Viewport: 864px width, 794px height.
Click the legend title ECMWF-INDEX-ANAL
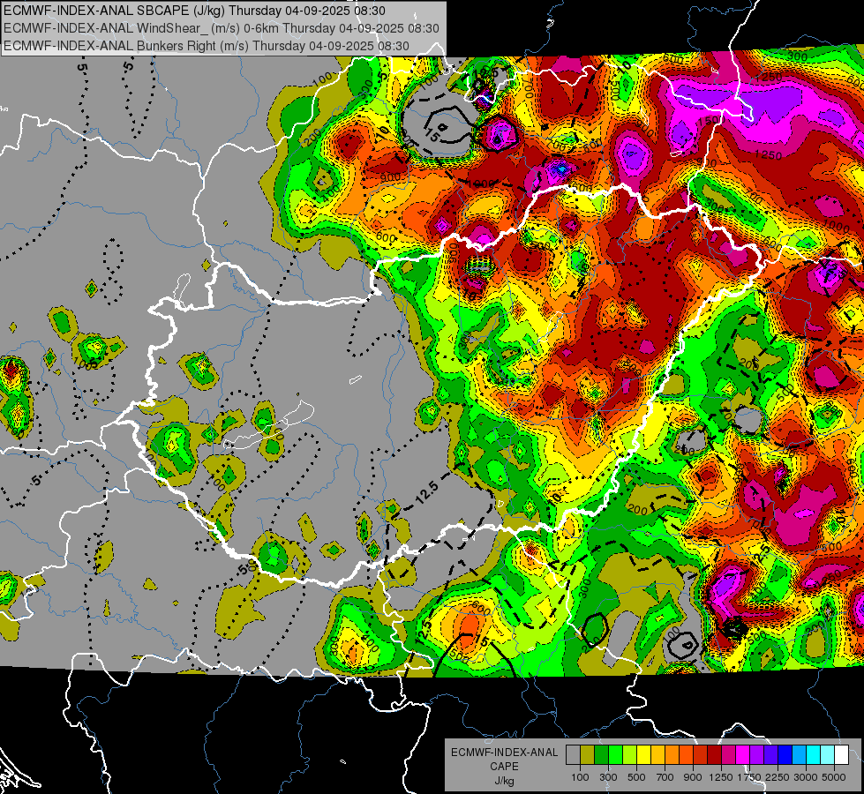click(504, 753)
